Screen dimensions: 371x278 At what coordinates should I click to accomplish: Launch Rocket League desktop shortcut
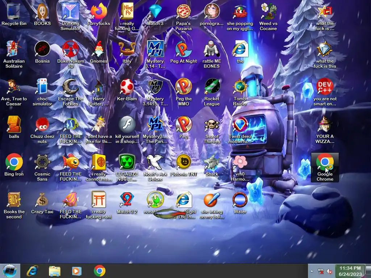coord(212,92)
